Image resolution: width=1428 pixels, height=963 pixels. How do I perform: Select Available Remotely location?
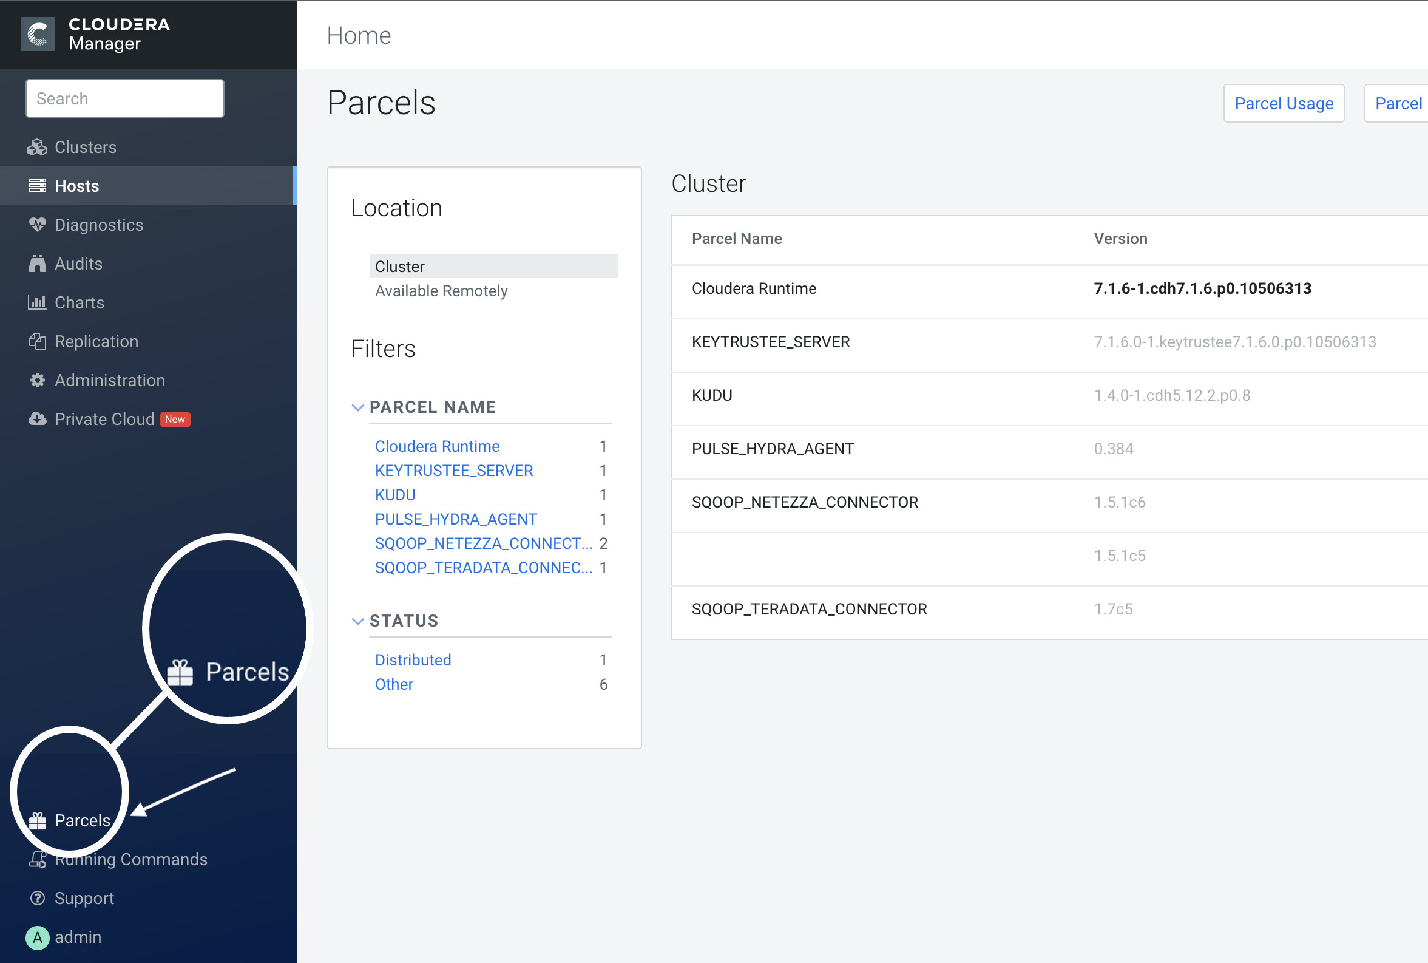441,290
